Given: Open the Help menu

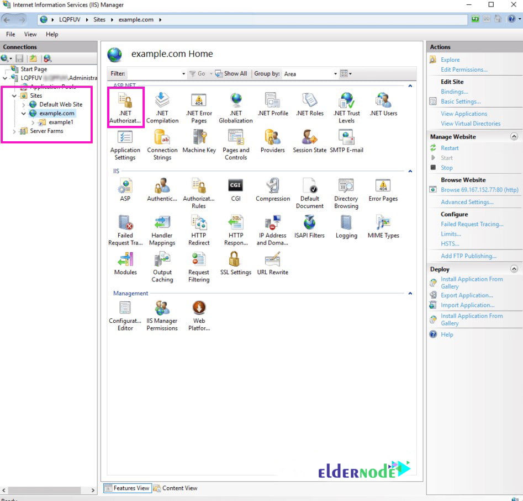Looking at the screenshot, I should tap(52, 34).
